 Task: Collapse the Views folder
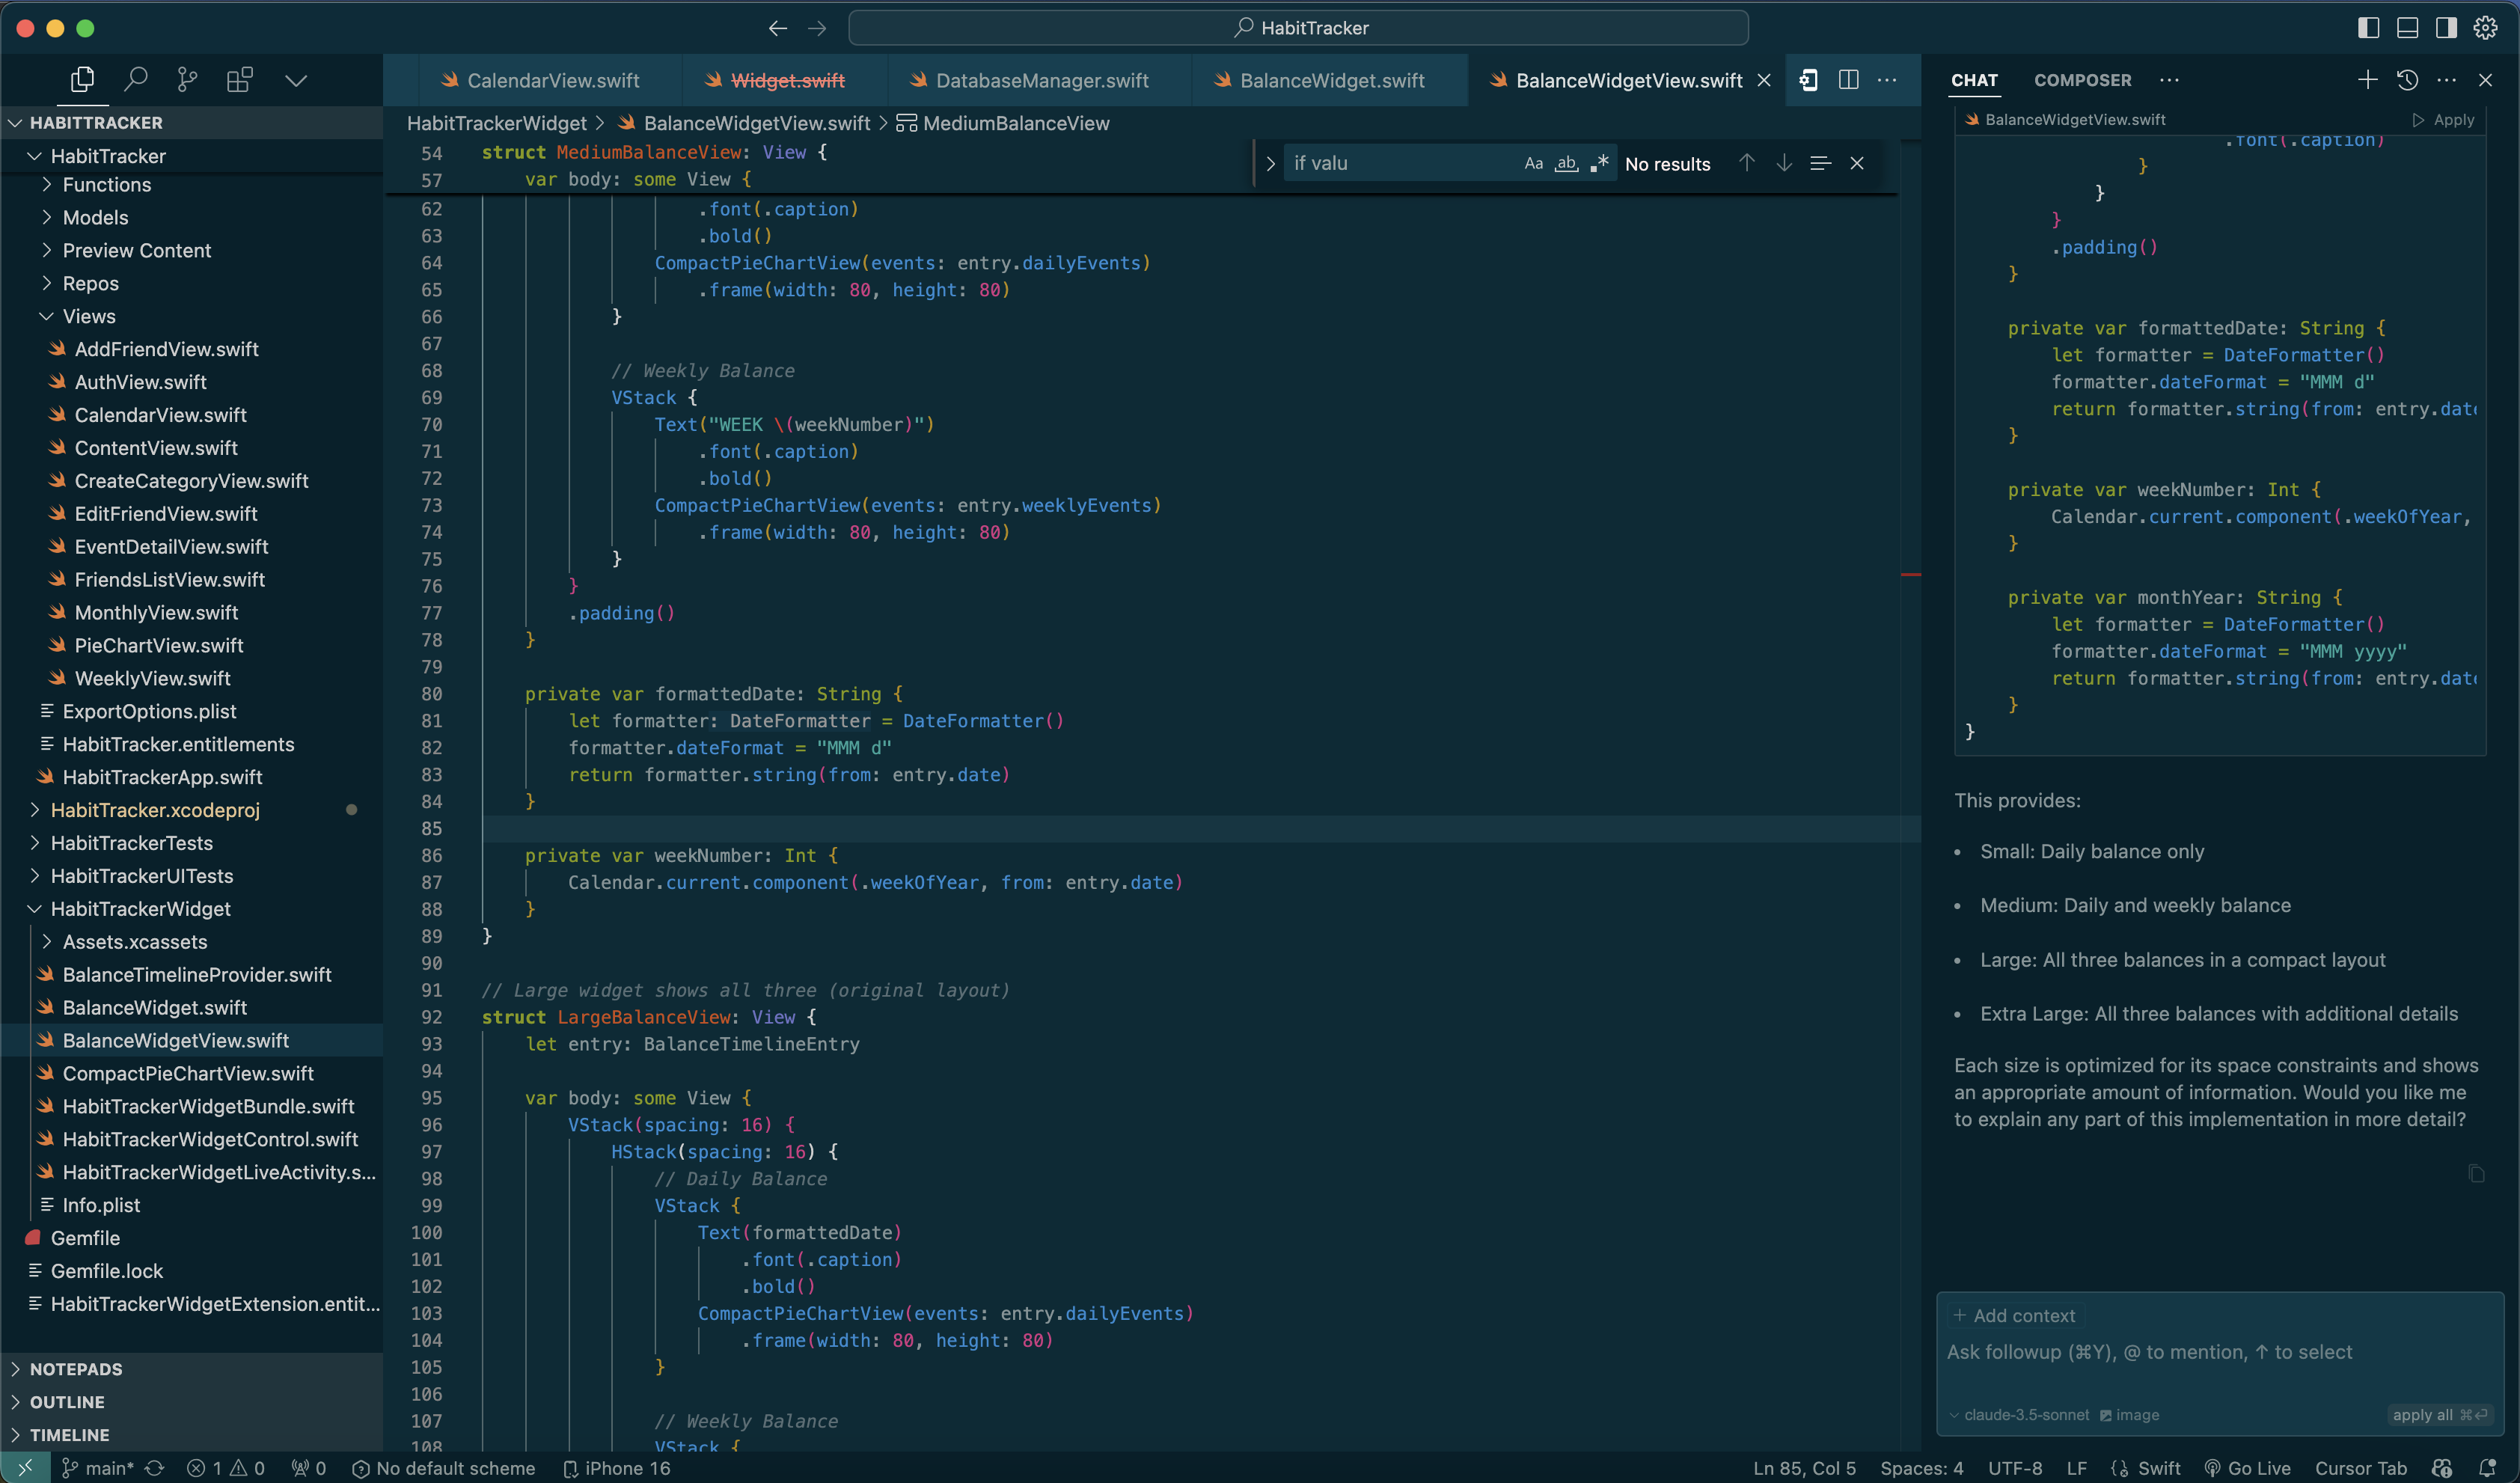[x=191, y=317]
